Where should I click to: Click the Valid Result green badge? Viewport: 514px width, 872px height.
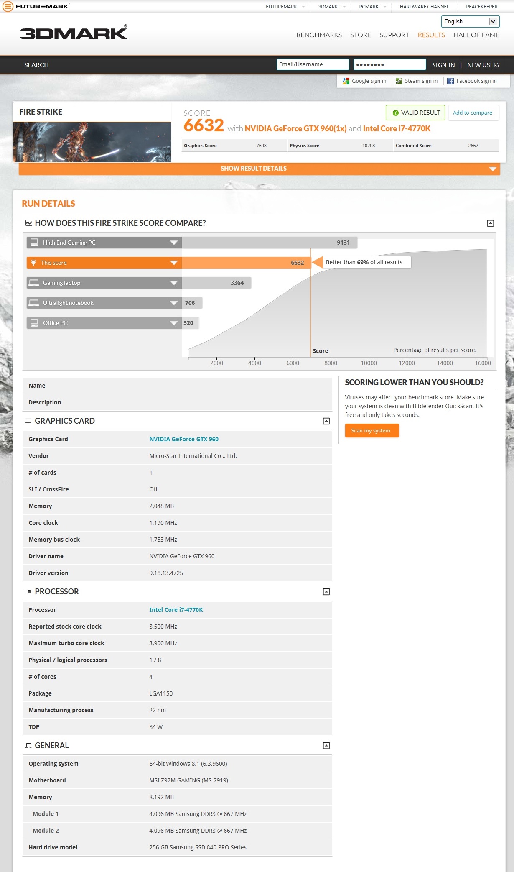coord(415,113)
